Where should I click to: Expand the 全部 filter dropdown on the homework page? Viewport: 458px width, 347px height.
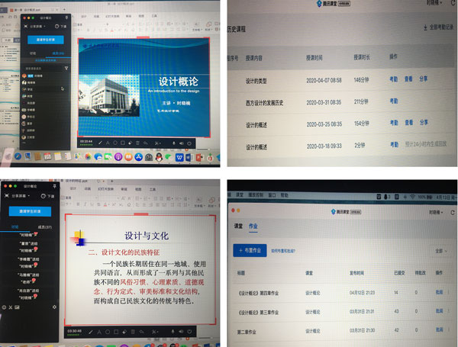pos(440,249)
